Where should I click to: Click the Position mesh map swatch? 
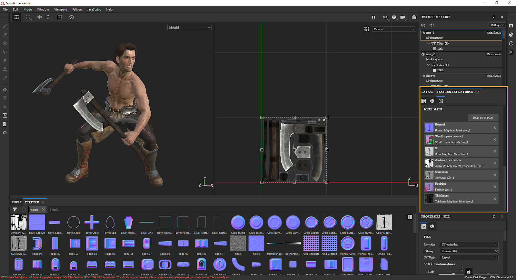[429, 187]
